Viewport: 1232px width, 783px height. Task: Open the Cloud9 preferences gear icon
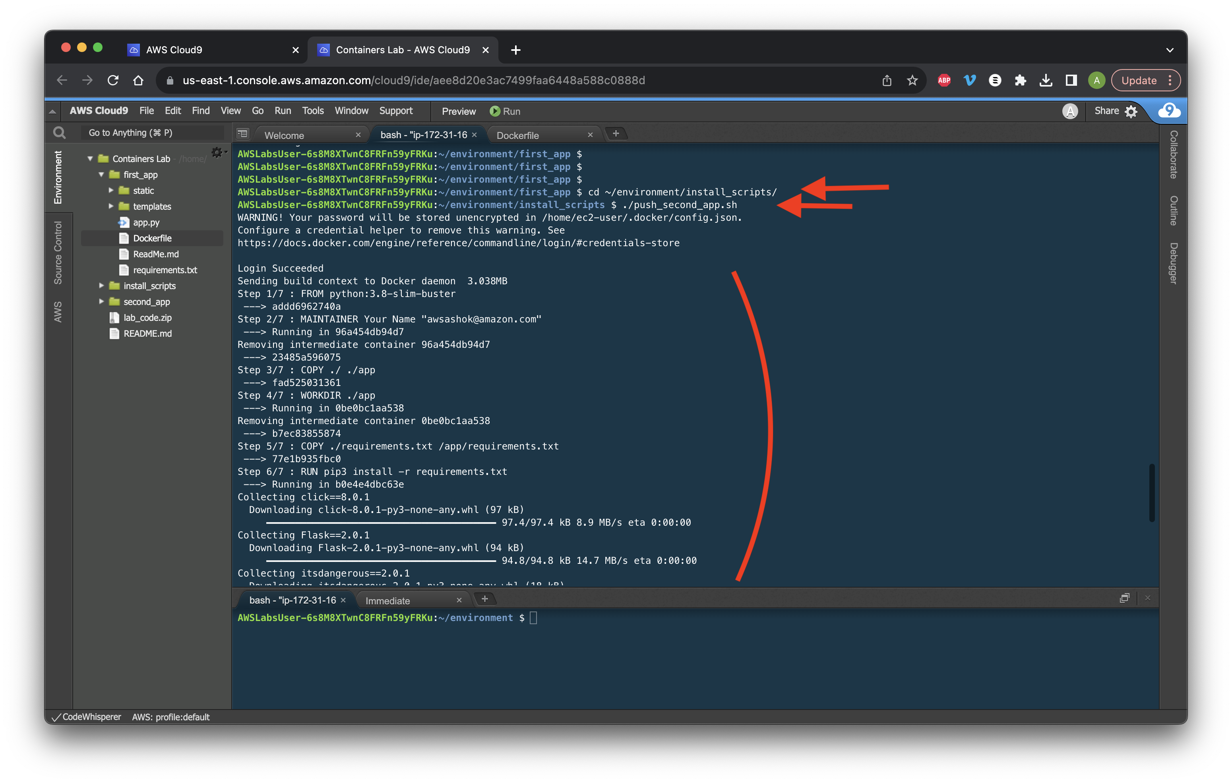(x=1131, y=112)
